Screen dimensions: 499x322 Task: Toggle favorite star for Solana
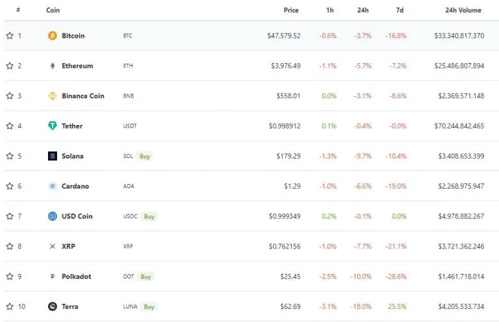pyautogui.click(x=10, y=155)
